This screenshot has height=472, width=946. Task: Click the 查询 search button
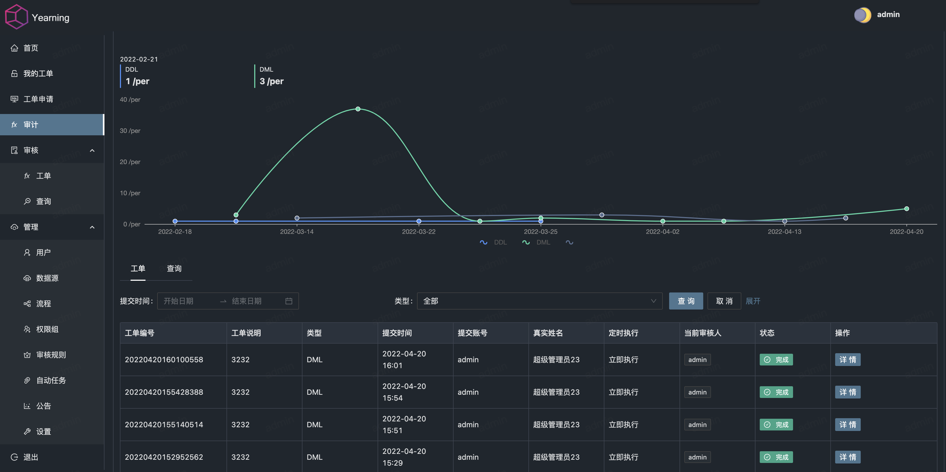[685, 301]
